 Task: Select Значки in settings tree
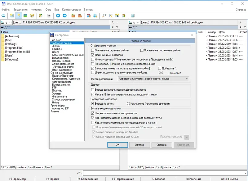tap(56, 46)
